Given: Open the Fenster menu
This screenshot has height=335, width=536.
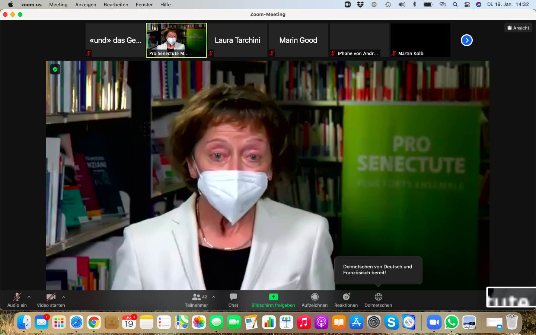Looking at the screenshot, I should (144, 4).
